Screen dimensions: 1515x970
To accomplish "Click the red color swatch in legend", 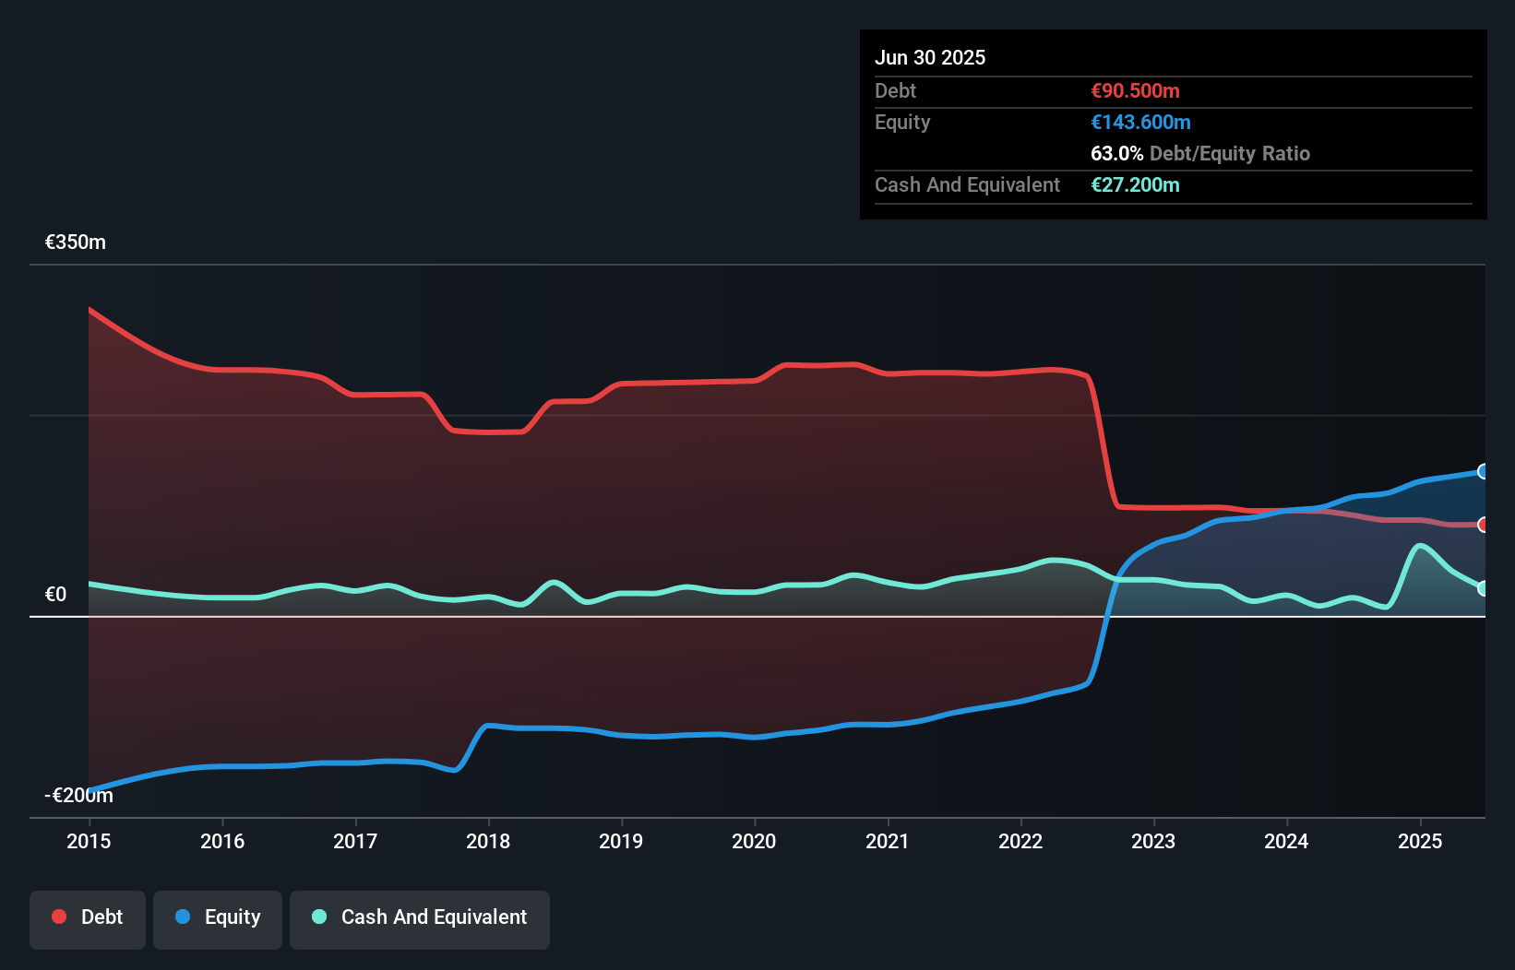I will (x=57, y=917).
